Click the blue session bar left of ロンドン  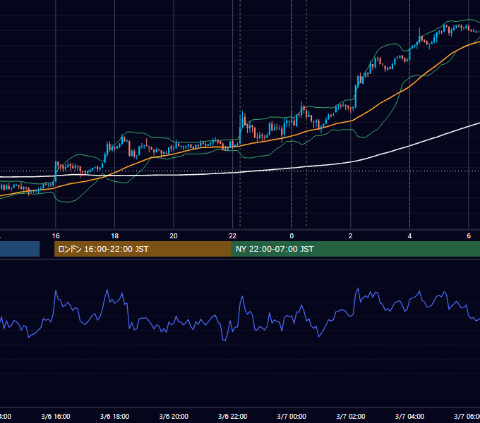[20, 249]
